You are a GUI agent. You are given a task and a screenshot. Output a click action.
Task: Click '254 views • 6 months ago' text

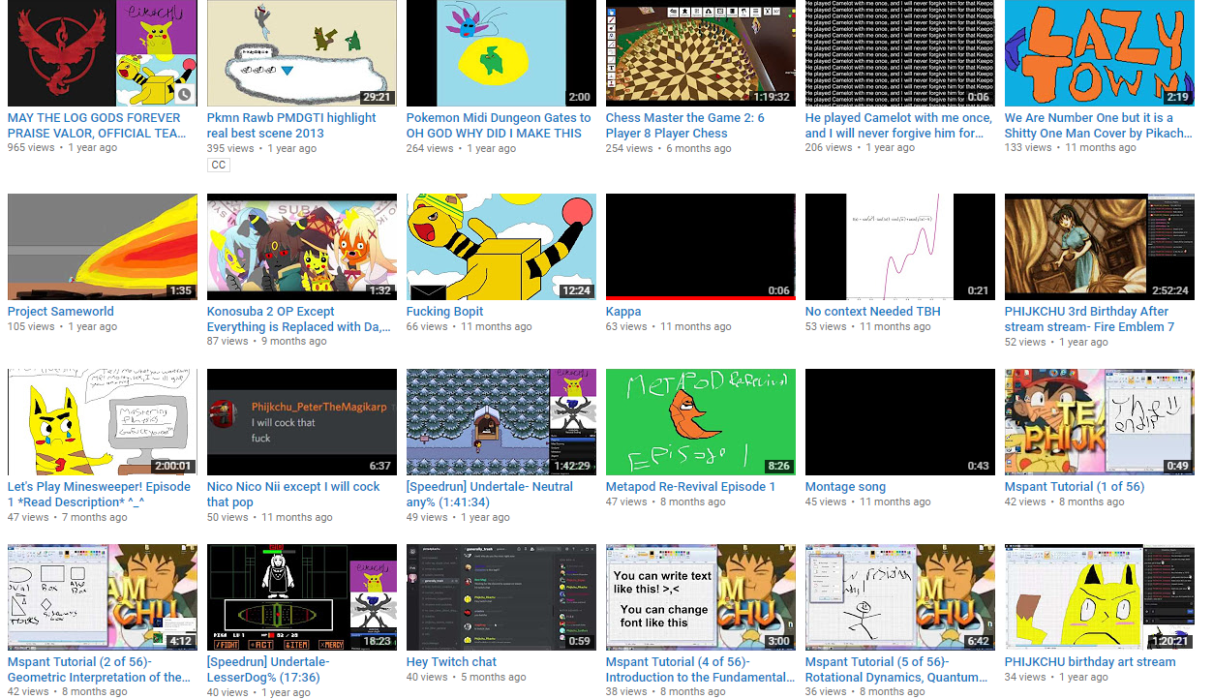[670, 148]
